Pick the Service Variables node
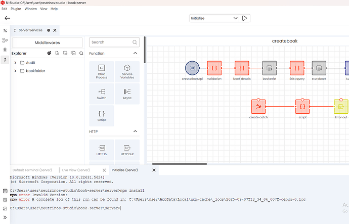Screen dimensions: 349x224 pyautogui.click(x=127, y=72)
